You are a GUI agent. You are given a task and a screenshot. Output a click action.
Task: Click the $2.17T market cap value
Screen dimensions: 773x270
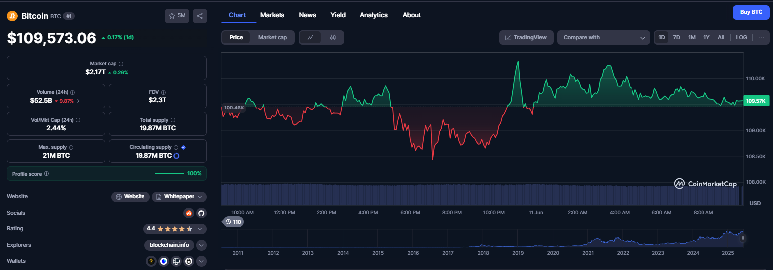point(95,72)
